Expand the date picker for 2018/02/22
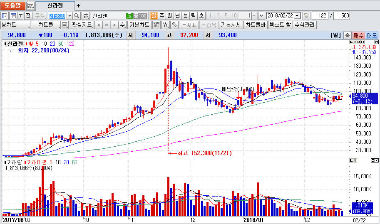The image size is (380, 224). pyautogui.click(x=297, y=16)
